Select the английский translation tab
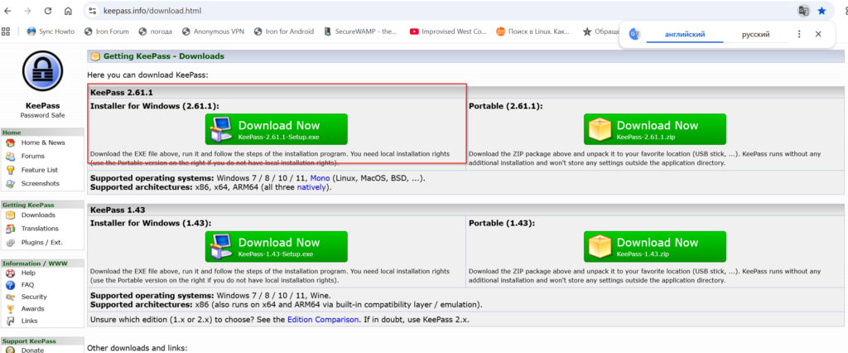 pyautogui.click(x=685, y=34)
